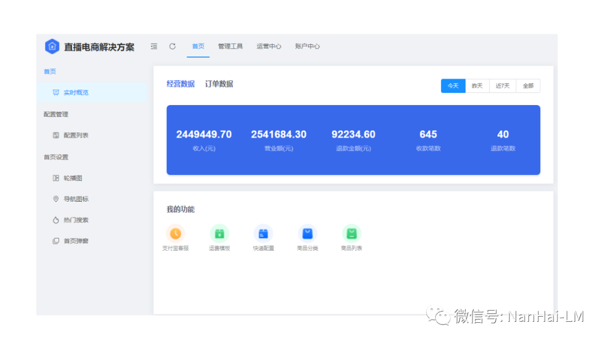Refresh the page using the reload icon
604x343 pixels.
(172, 46)
